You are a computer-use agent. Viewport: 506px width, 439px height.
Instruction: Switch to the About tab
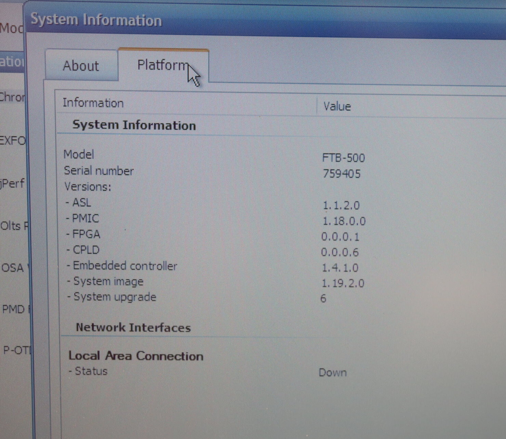(x=81, y=65)
